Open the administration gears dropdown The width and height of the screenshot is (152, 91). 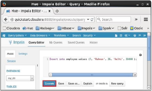(x=127, y=35)
